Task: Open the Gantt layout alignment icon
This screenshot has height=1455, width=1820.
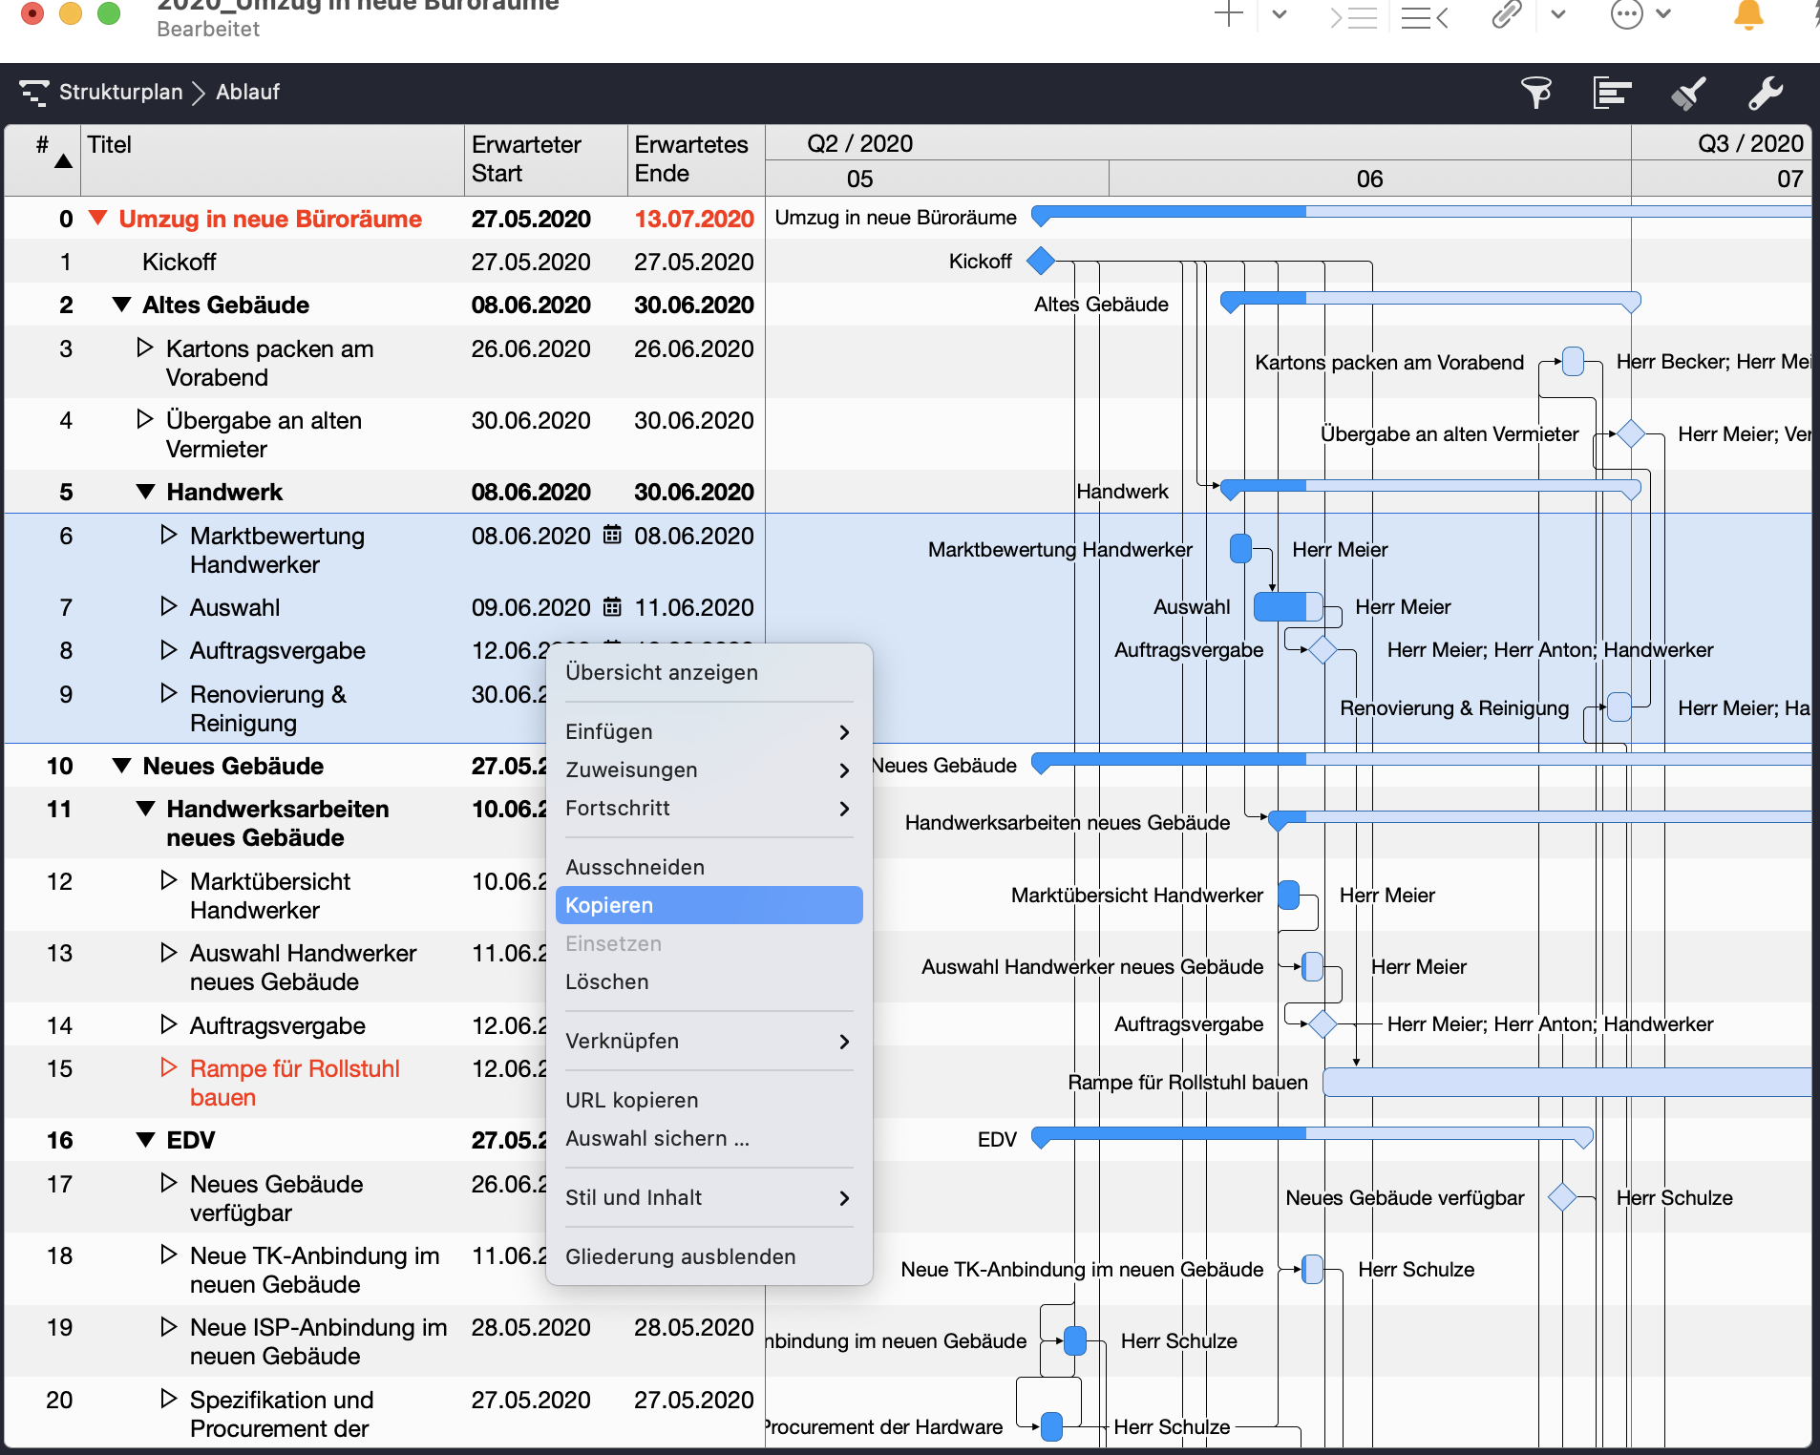Action: (1611, 93)
